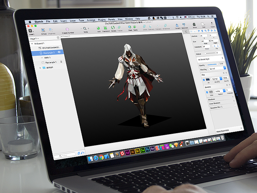Screen dimensions: 257x193
Task: Open the border position dropdown
Action: pyautogui.click(x=219, y=91)
